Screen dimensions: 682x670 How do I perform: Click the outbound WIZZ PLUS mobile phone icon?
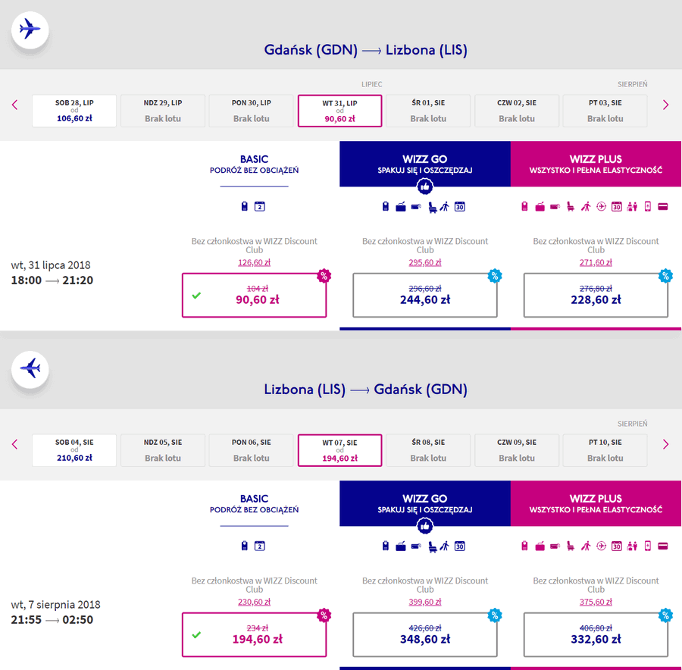click(648, 207)
